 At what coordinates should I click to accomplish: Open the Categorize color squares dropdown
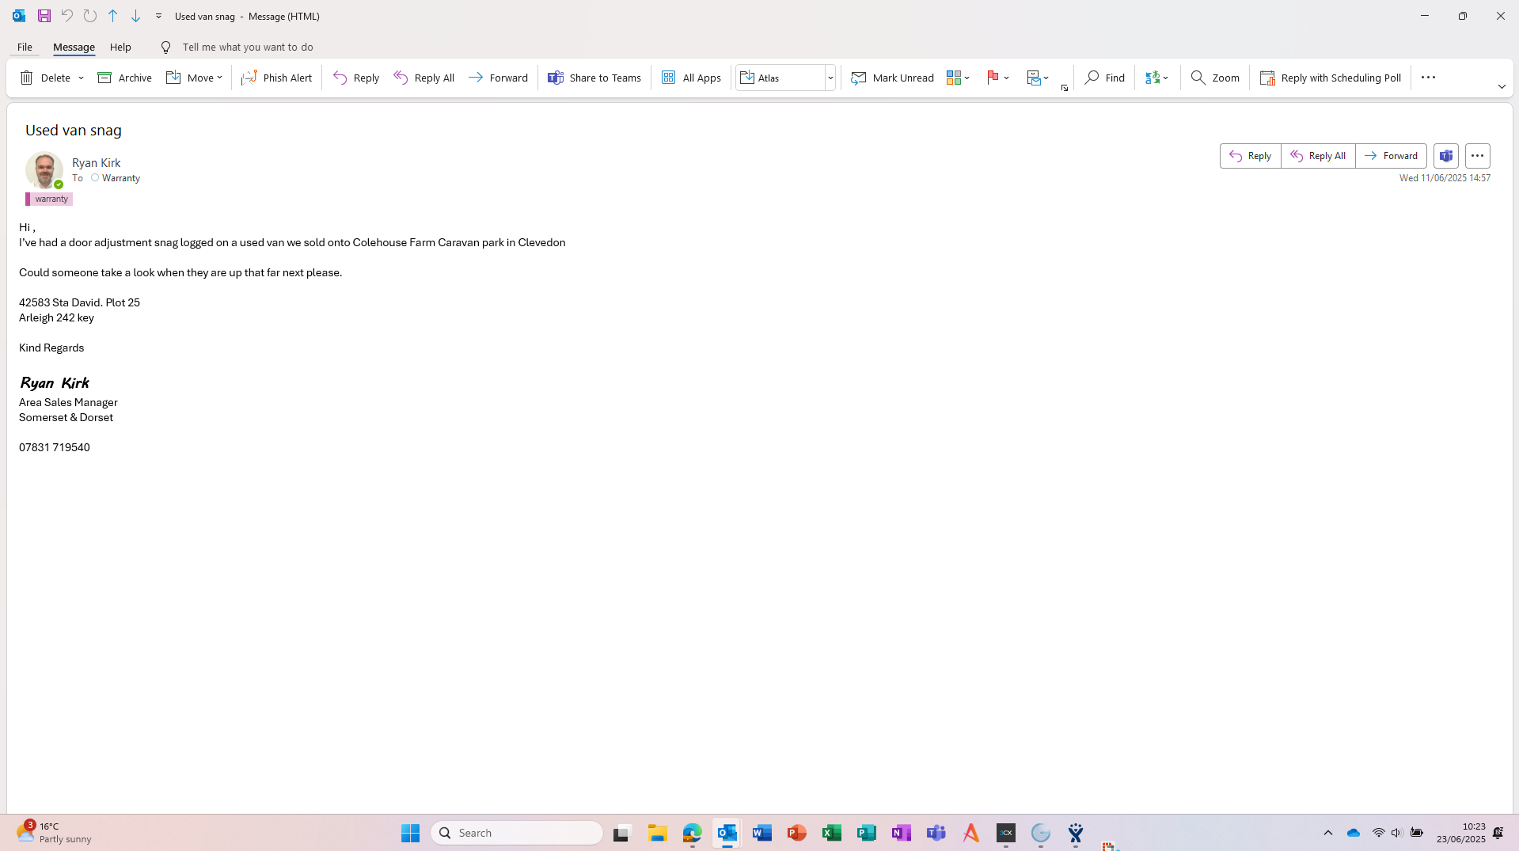958,78
